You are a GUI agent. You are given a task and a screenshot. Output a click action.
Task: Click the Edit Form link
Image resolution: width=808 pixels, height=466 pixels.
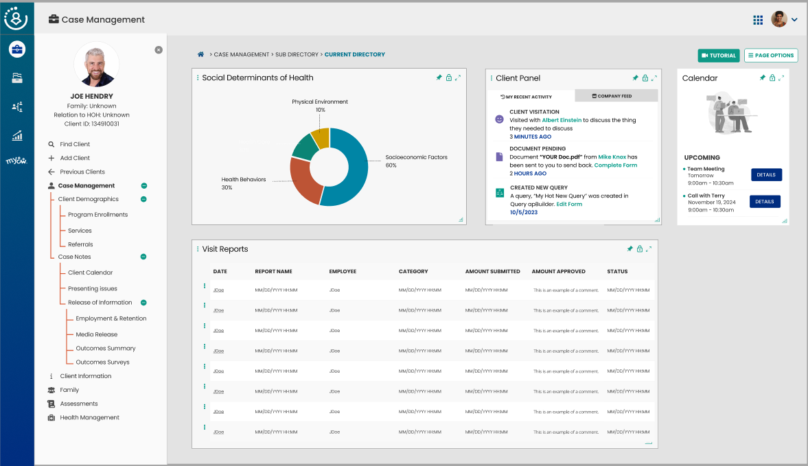pyautogui.click(x=569, y=205)
